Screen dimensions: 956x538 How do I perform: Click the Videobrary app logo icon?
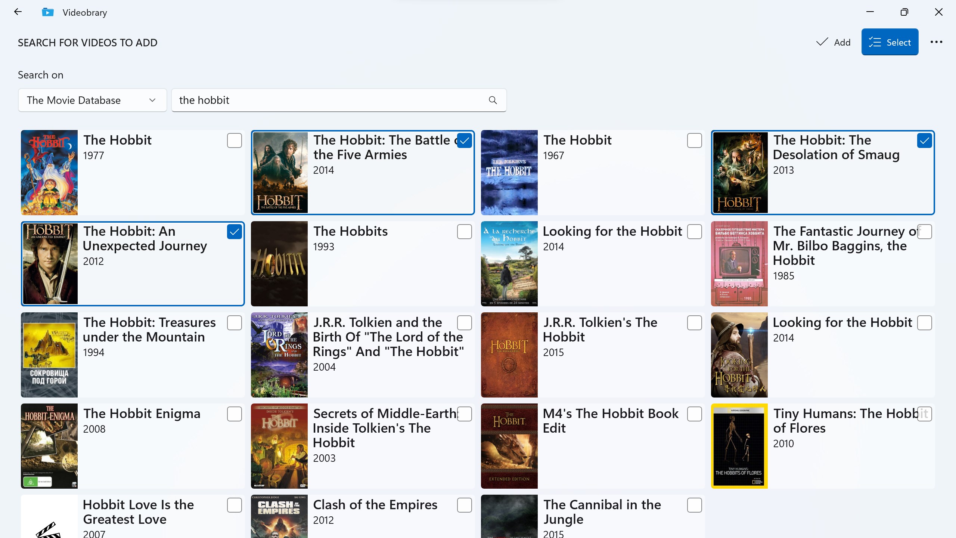tap(48, 12)
